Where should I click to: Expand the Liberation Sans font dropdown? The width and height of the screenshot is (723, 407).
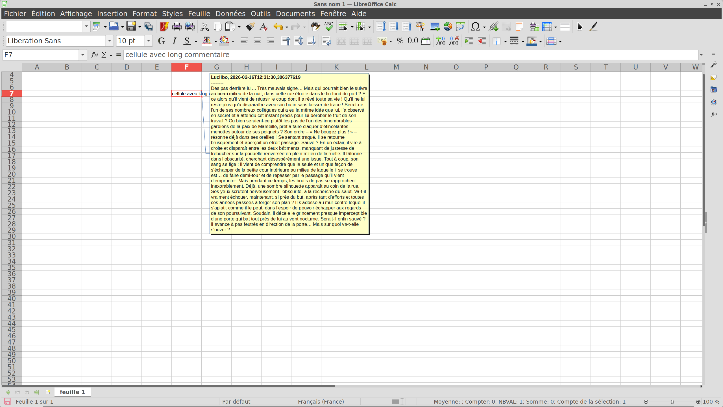[x=109, y=41]
